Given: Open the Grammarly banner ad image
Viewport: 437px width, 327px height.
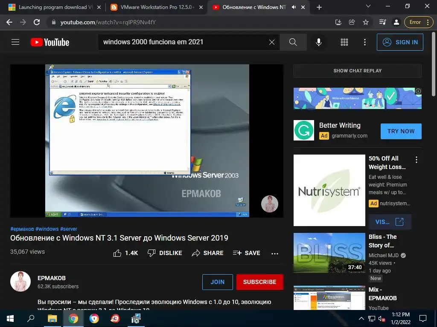Looking at the screenshot, I should [x=358, y=98].
